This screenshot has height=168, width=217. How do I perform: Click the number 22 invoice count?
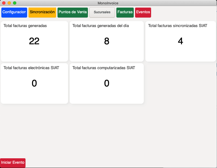click(x=34, y=41)
